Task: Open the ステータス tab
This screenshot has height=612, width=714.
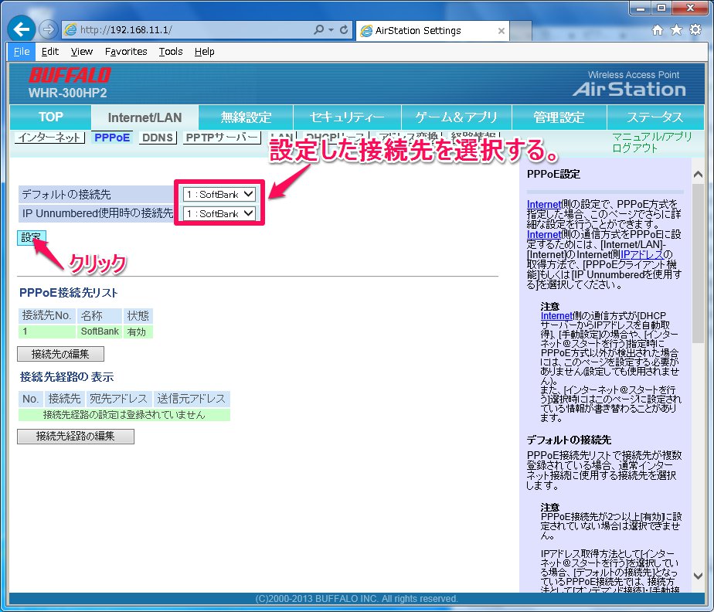Action: tap(655, 117)
